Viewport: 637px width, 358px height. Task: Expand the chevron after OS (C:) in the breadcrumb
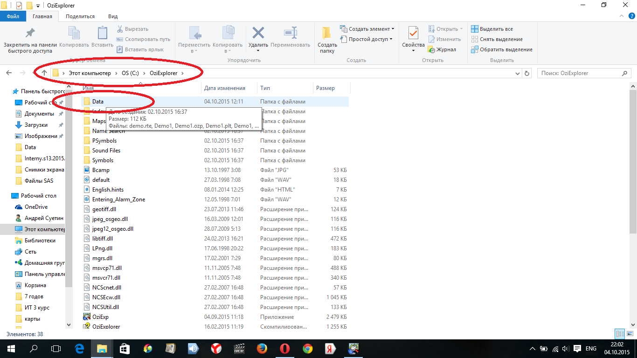coord(145,73)
